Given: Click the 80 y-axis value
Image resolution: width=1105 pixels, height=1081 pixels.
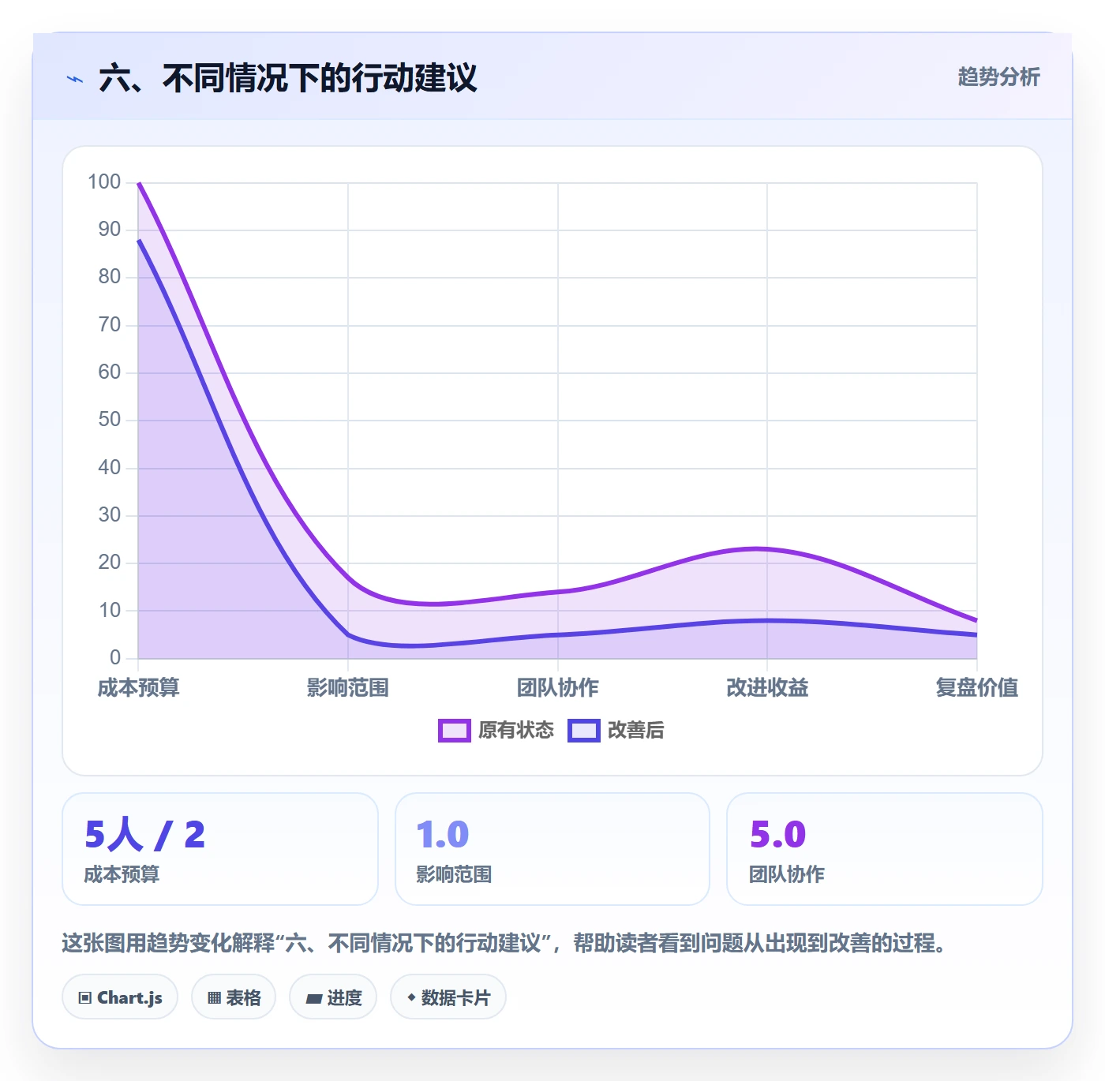Looking at the screenshot, I should click(x=109, y=277).
